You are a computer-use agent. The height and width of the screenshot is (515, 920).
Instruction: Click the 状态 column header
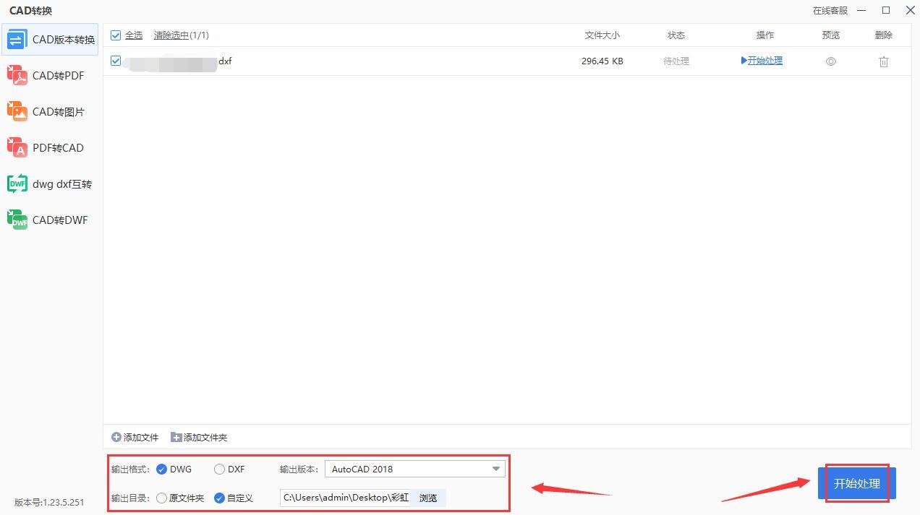(676, 35)
